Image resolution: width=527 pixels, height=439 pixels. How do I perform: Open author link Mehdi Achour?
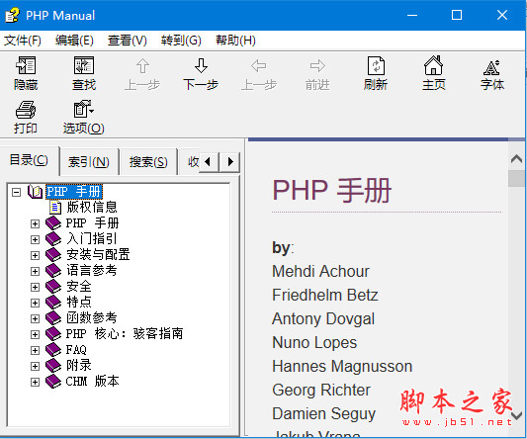click(320, 271)
